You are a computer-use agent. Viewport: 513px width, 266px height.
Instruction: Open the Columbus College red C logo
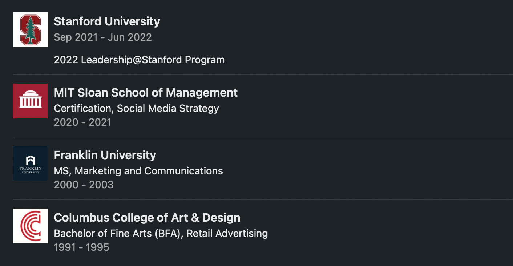click(31, 226)
